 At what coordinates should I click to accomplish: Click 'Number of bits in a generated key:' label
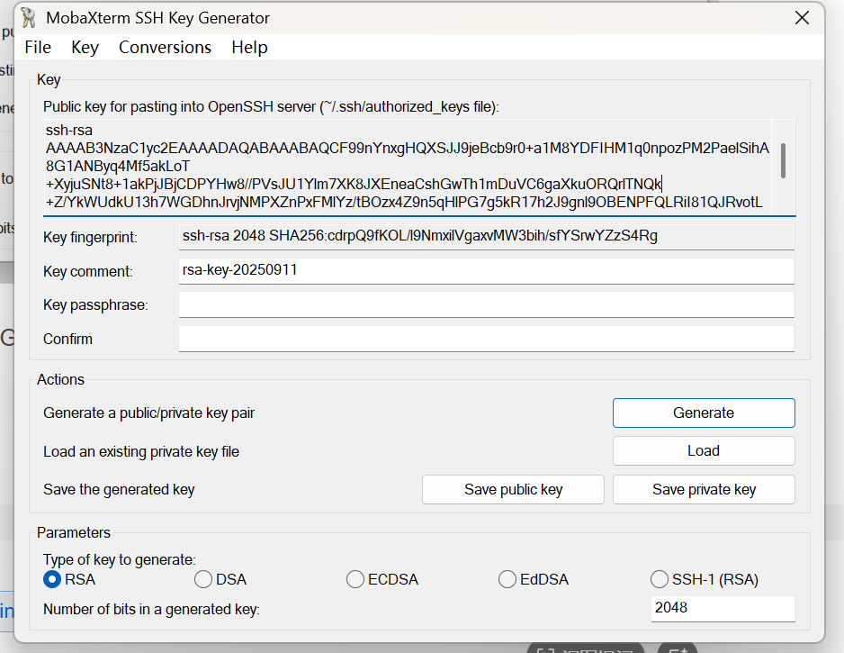(x=151, y=610)
